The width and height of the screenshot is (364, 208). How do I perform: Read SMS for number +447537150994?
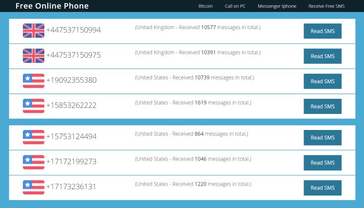click(322, 31)
